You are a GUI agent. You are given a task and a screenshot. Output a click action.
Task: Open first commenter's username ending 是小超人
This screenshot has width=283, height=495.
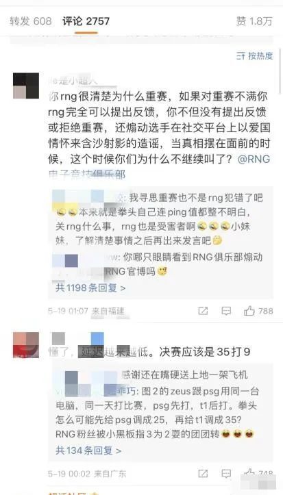point(73,81)
